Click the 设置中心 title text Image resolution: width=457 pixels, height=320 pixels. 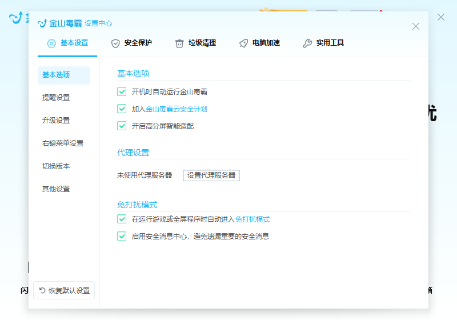[98, 23]
